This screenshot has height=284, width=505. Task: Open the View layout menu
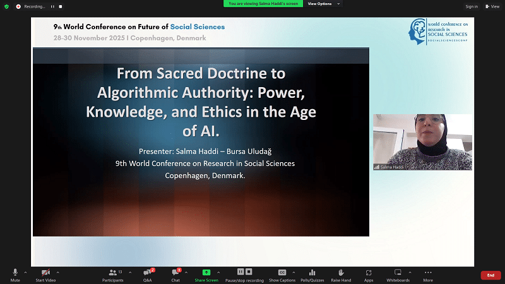pos(492,6)
